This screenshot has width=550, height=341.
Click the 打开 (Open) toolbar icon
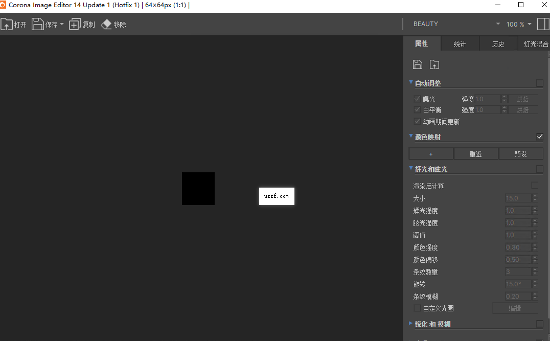[x=8, y=24]
